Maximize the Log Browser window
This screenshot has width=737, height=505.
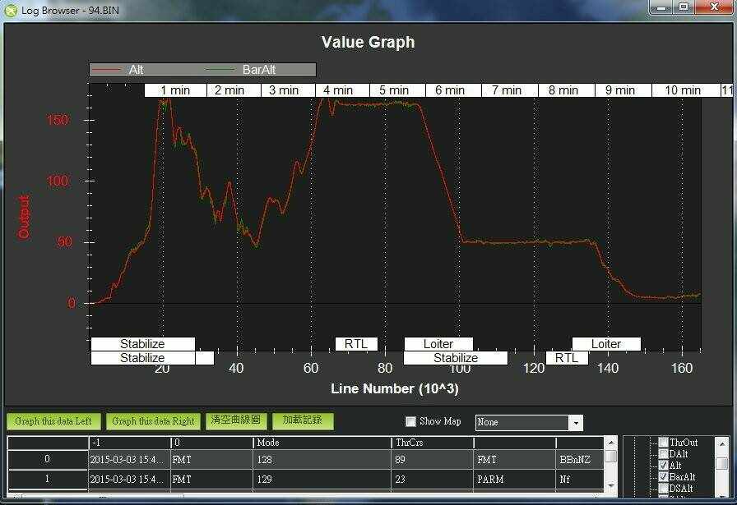684,7
